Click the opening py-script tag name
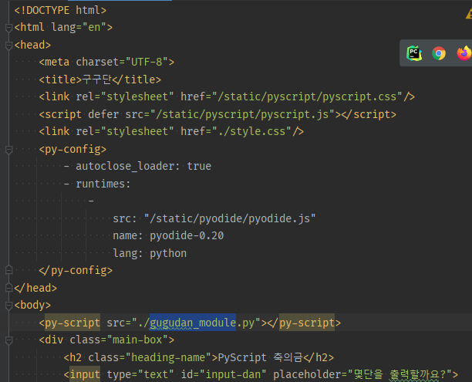The image size is (472, 382). coord(72,323)
